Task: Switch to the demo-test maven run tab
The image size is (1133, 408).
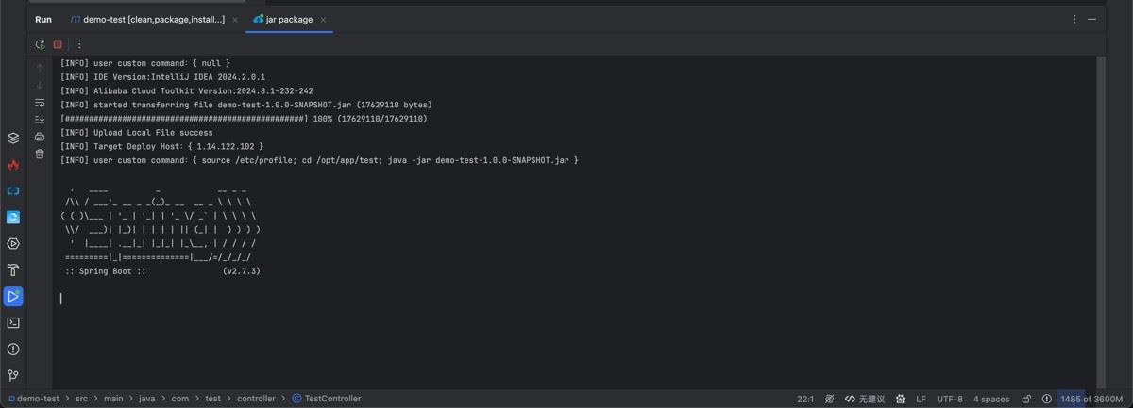Action: [x=147, y=19]
